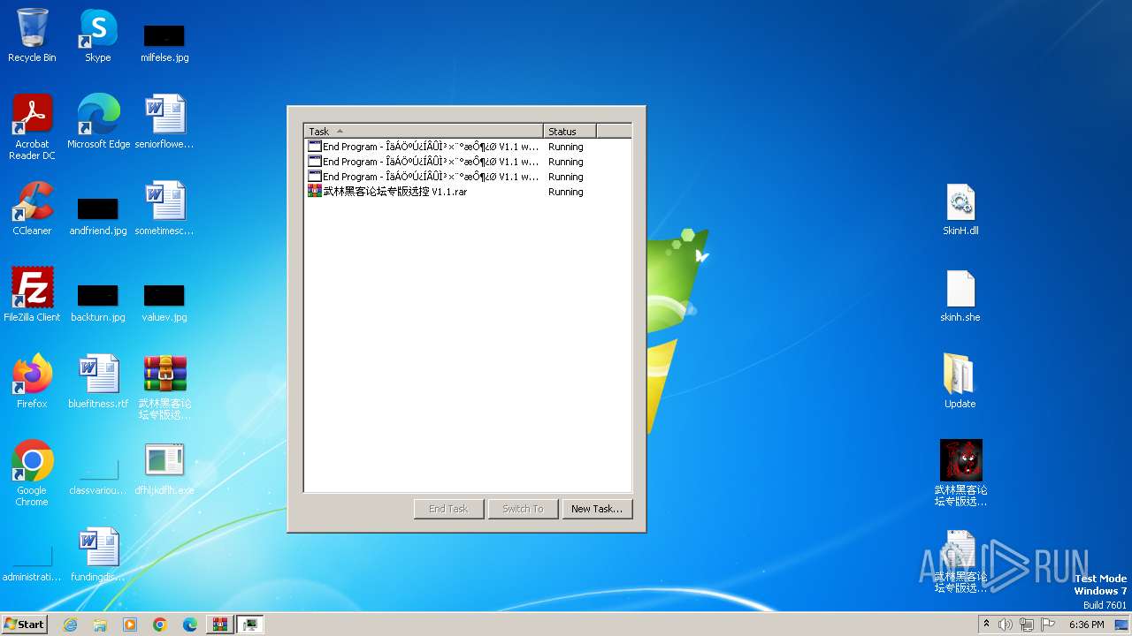Switch to the Task Manager taskbar item
This screenshot has height=636, width=1132.
(x=250, y=625)
